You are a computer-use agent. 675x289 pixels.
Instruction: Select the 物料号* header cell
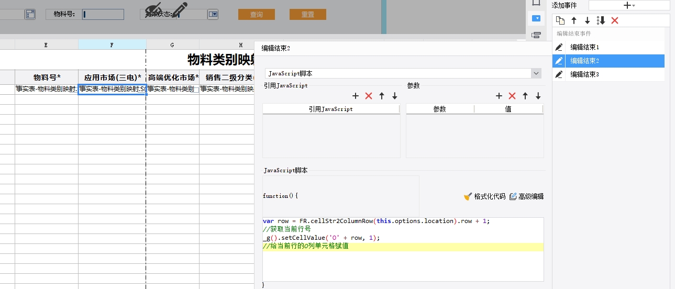click(x=47, y=77)
